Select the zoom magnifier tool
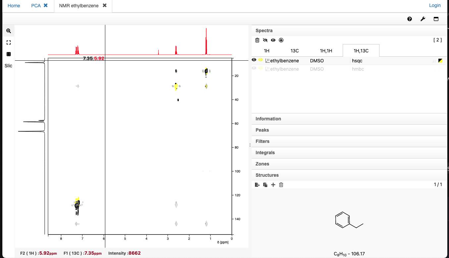Image resolution: width=449 pixels, height=258 pixels. pos(9,31)
